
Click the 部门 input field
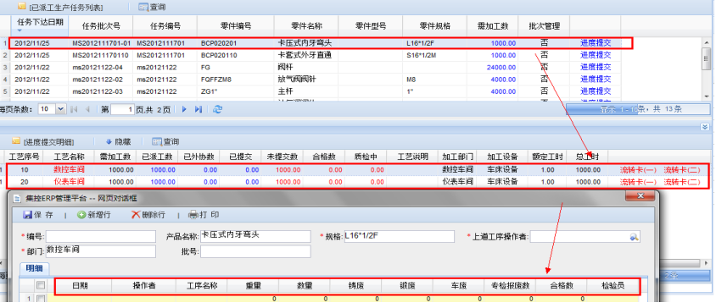point(101,251)
